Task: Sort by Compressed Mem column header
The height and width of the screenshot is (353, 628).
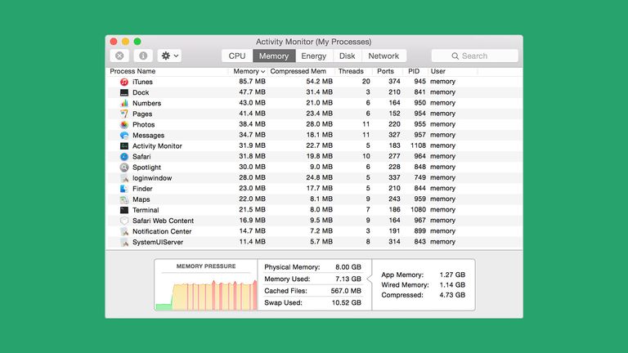Action: click(302, 71)
